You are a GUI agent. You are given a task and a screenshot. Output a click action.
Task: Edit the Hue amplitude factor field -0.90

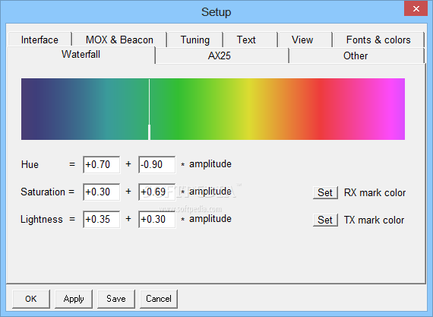point(156,165)
